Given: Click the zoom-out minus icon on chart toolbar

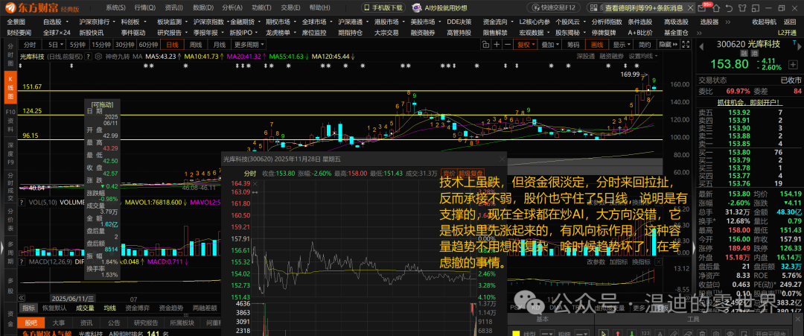Looking at the screenshot, I should coord(508,45).
